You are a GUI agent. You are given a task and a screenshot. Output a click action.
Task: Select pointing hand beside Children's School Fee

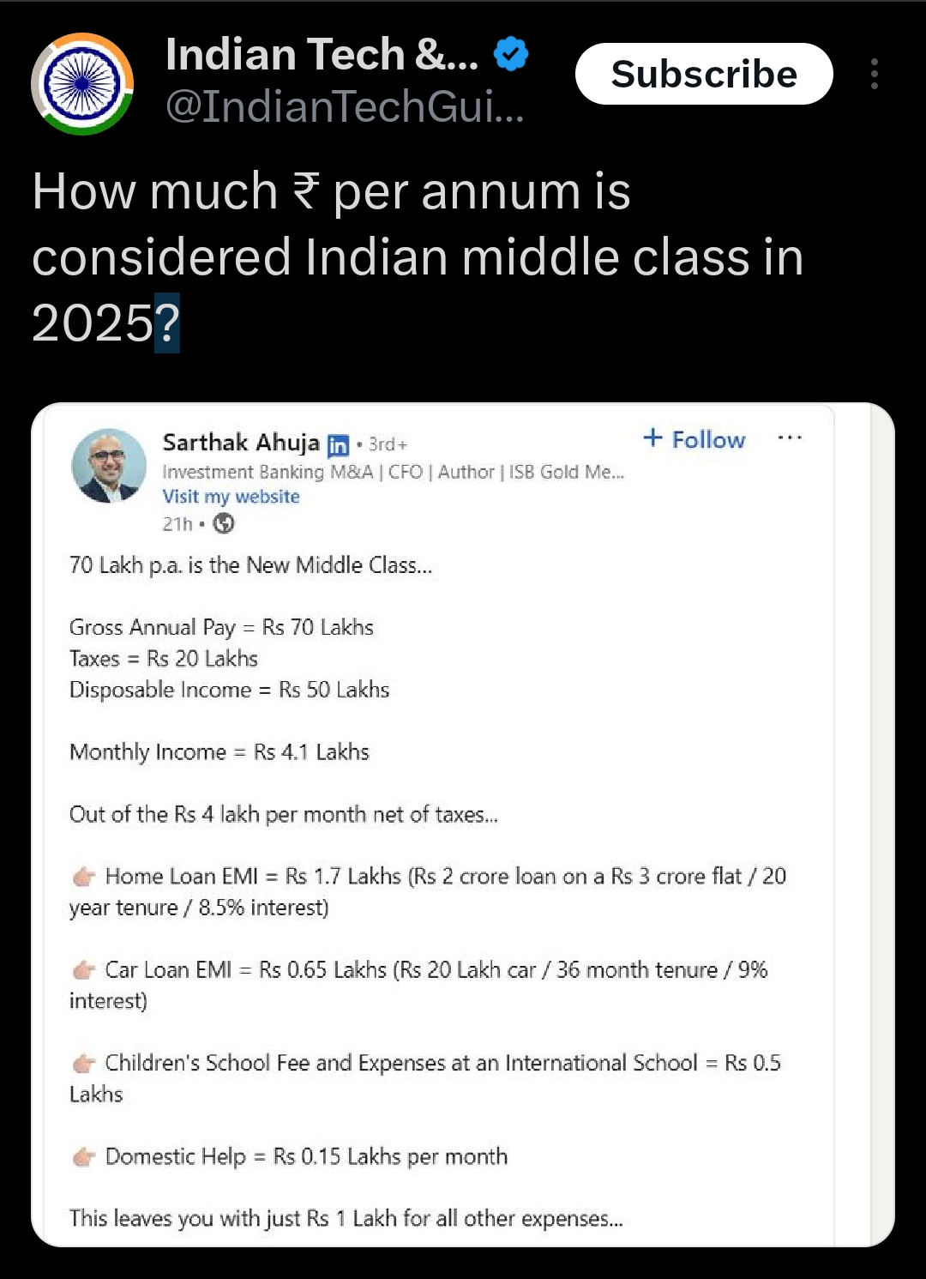(83, 1064)
